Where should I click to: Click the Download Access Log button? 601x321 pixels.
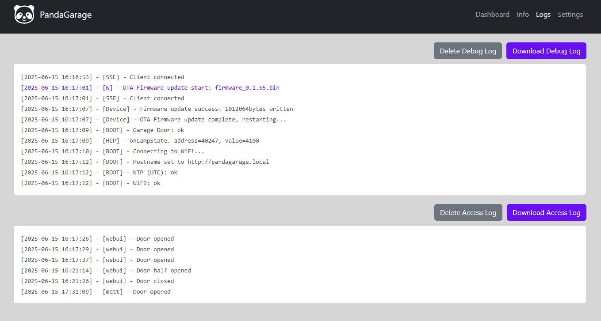point(546,212)
